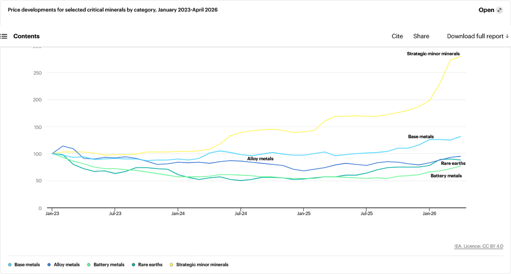Toggle Battery metals legend dot
Image resolution: width=511 pixels, height=274 pixels.
[89, 265]
